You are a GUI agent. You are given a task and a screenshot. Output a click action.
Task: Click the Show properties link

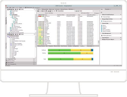coord(107,30)
